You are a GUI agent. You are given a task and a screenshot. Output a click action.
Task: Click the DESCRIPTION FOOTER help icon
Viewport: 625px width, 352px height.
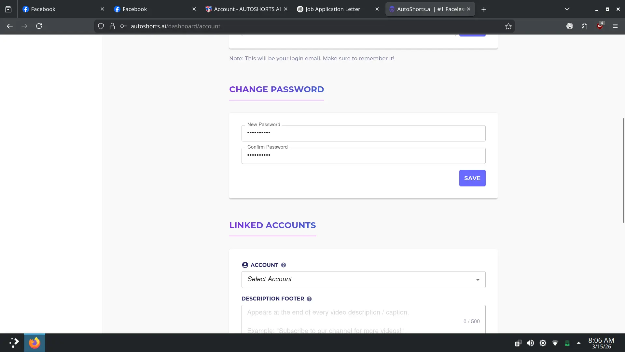click(x=309, y=299)
